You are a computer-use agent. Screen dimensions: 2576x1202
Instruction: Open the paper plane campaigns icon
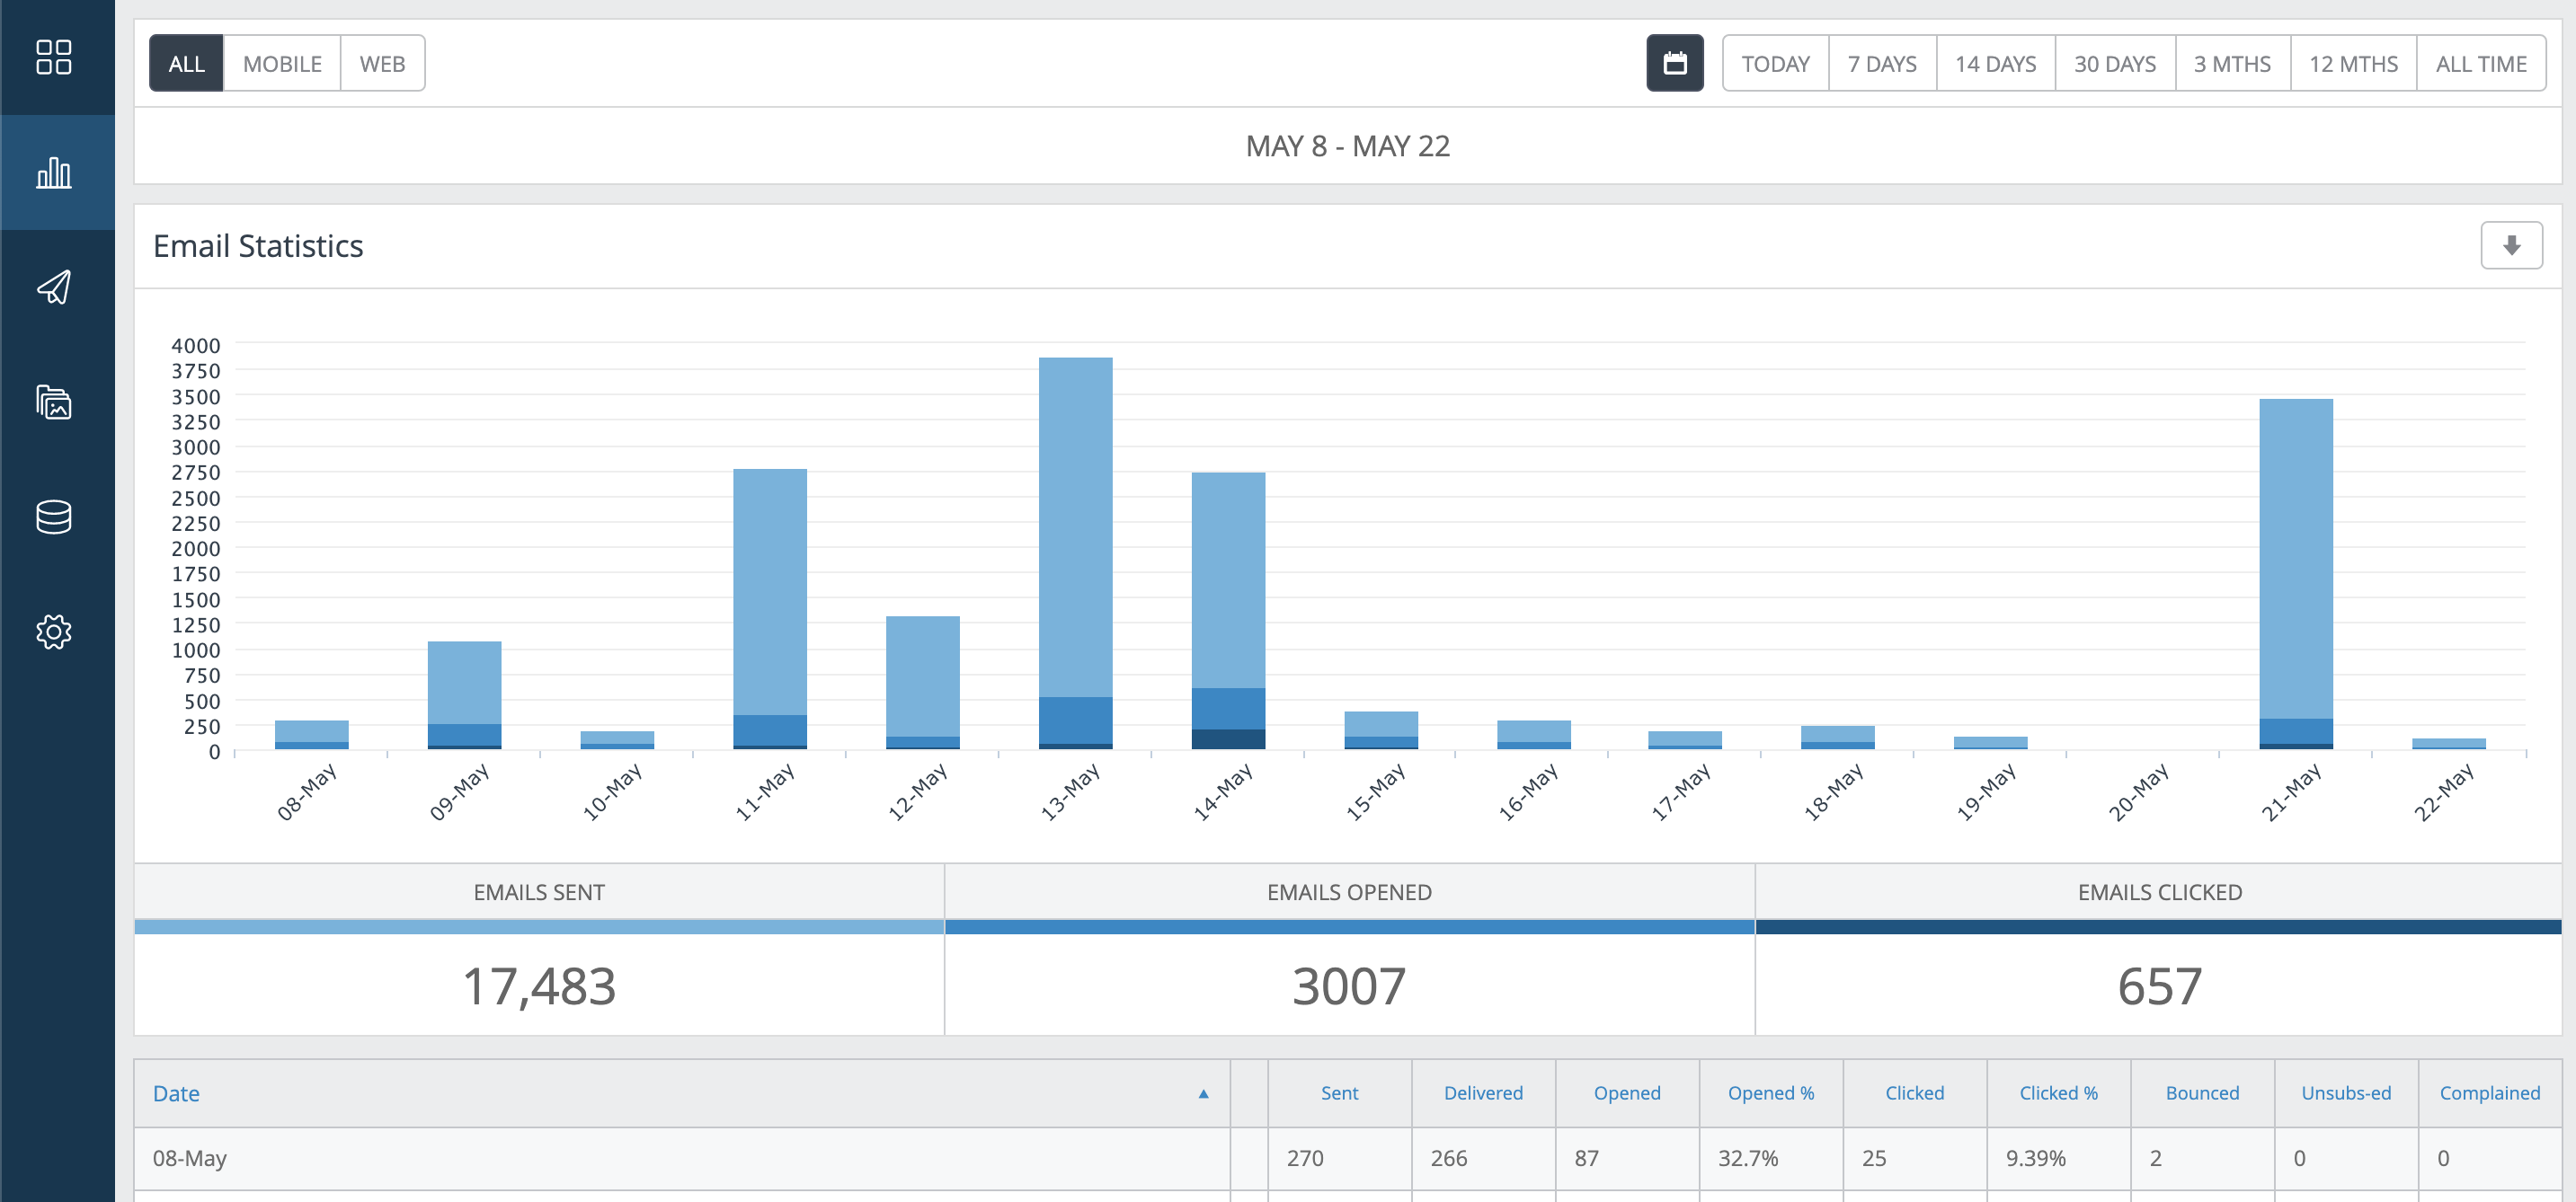pyautogui.click(x=54, y=287)
